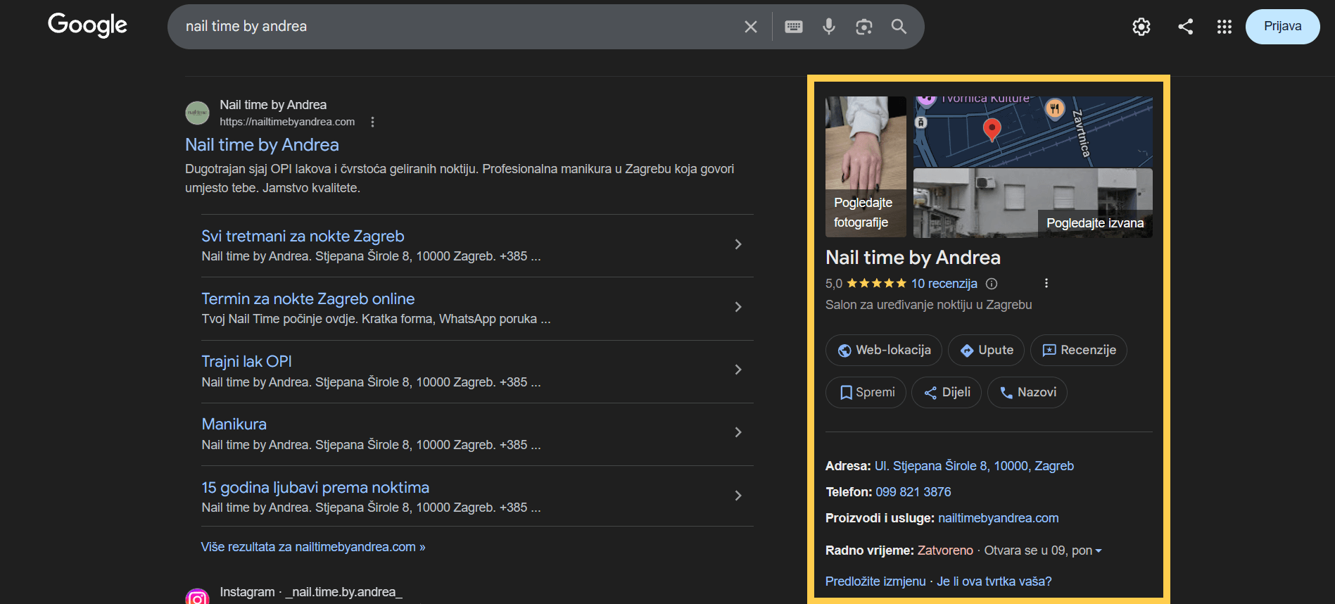Open the 10 recenzija reviews link

[x=944, y=284]
